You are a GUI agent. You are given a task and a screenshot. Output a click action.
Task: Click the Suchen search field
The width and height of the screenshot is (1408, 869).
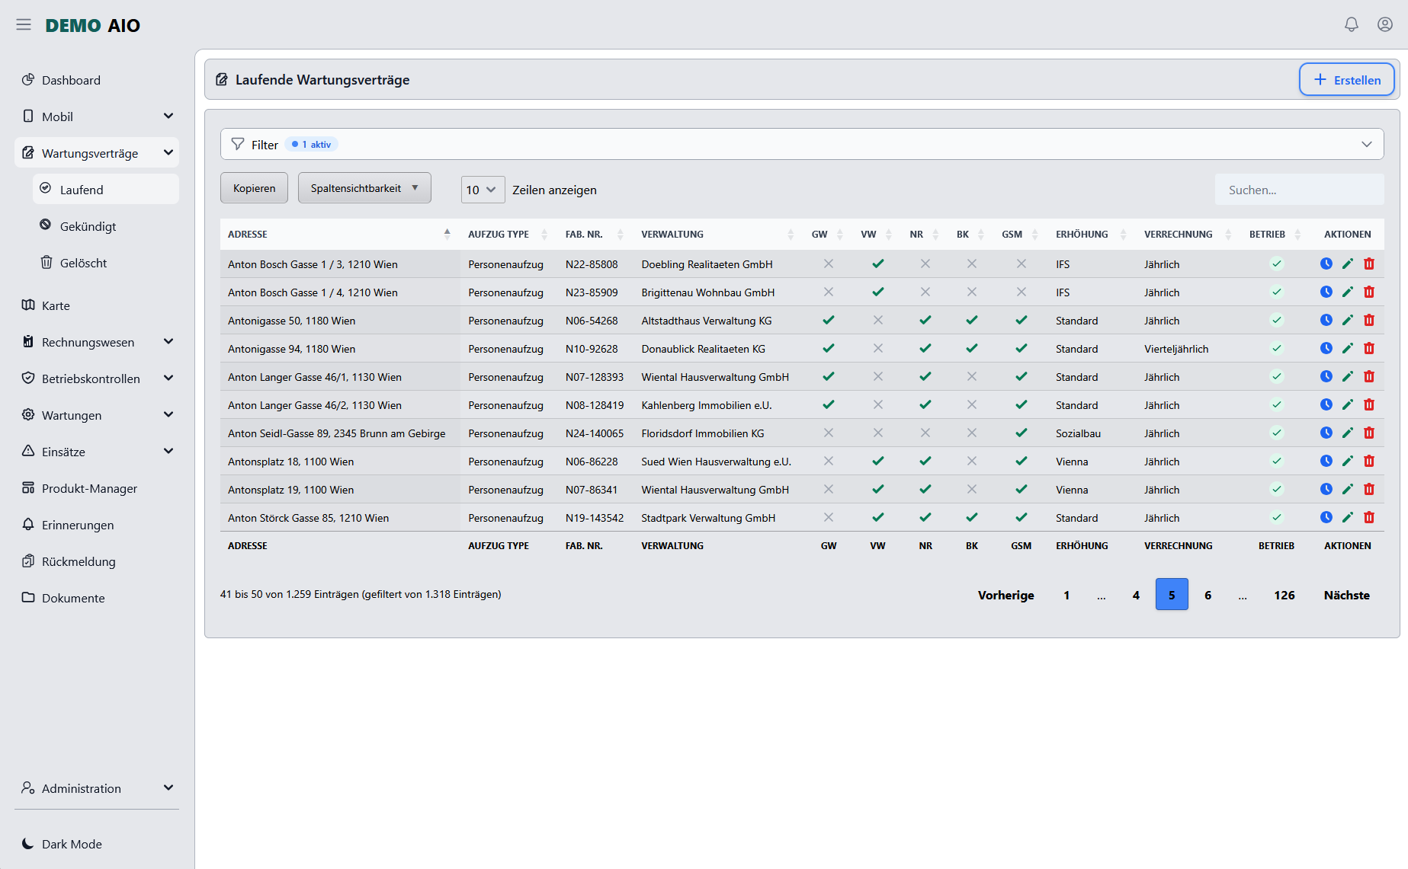[1299, 190]
